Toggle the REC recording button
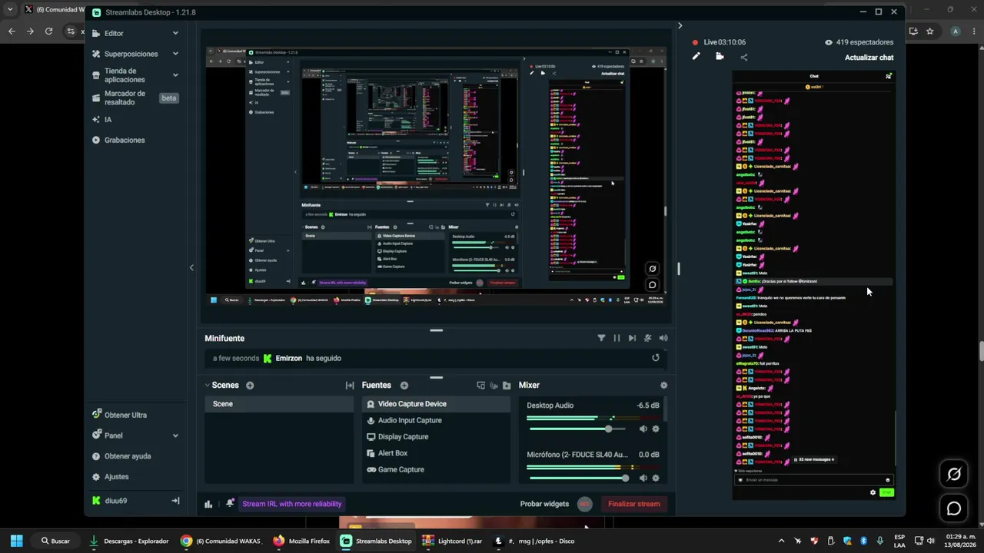 [585, 504]
